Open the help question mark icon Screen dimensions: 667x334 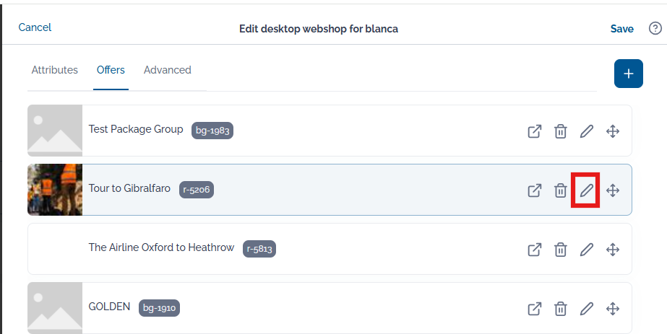click(x=655, y=28)
